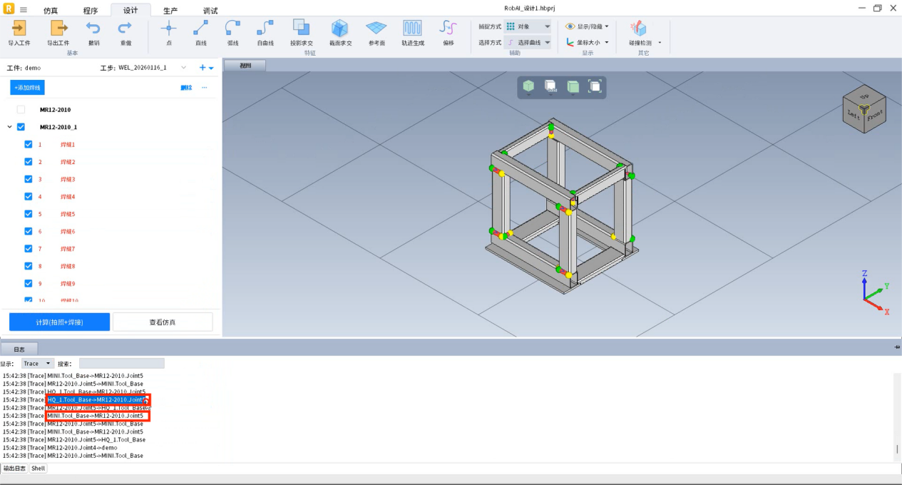Screen dimensions: 902x485
Task: Open the Shell tab
Action: point(38,469)
